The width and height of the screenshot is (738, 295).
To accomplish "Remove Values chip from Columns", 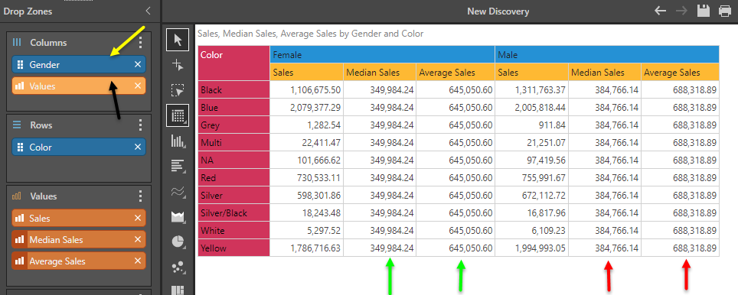I will (138, 86).
